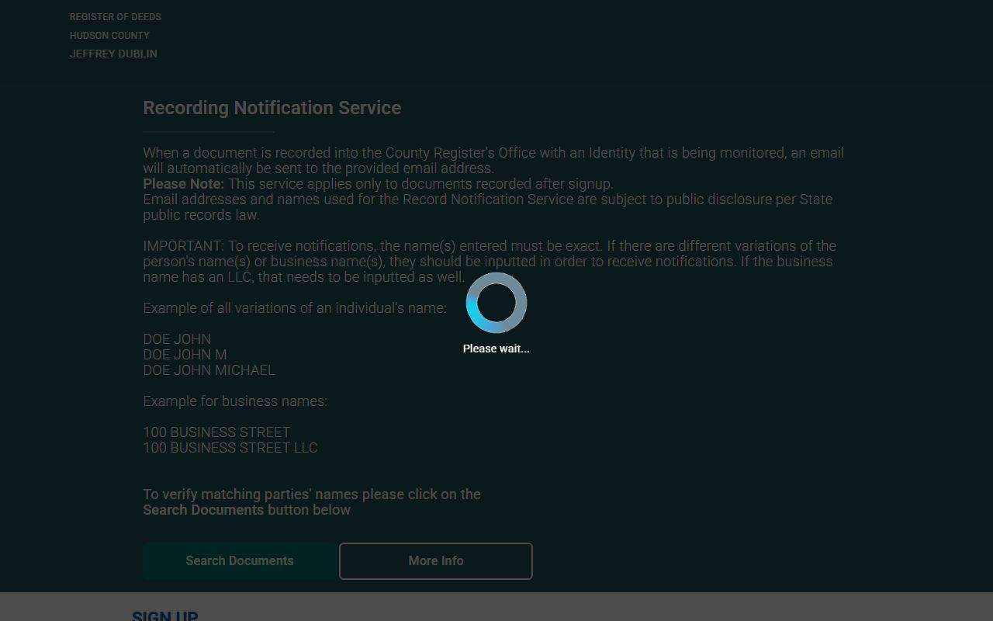Viewport: 993px width, 621px height.
Task: Click the IMPORTANT notice paragraph
Action: pyautogui.click(x=490, y=262)
